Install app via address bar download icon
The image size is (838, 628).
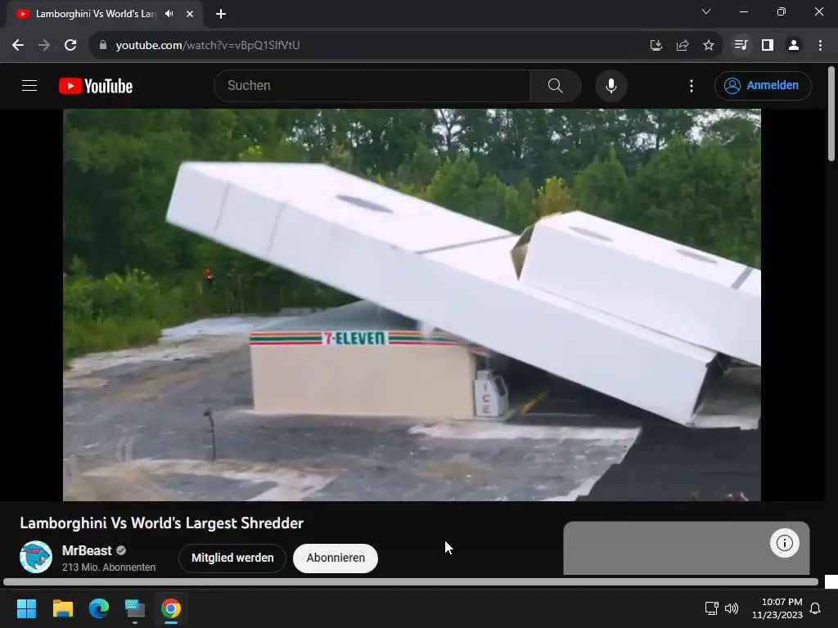click(656, 46)
